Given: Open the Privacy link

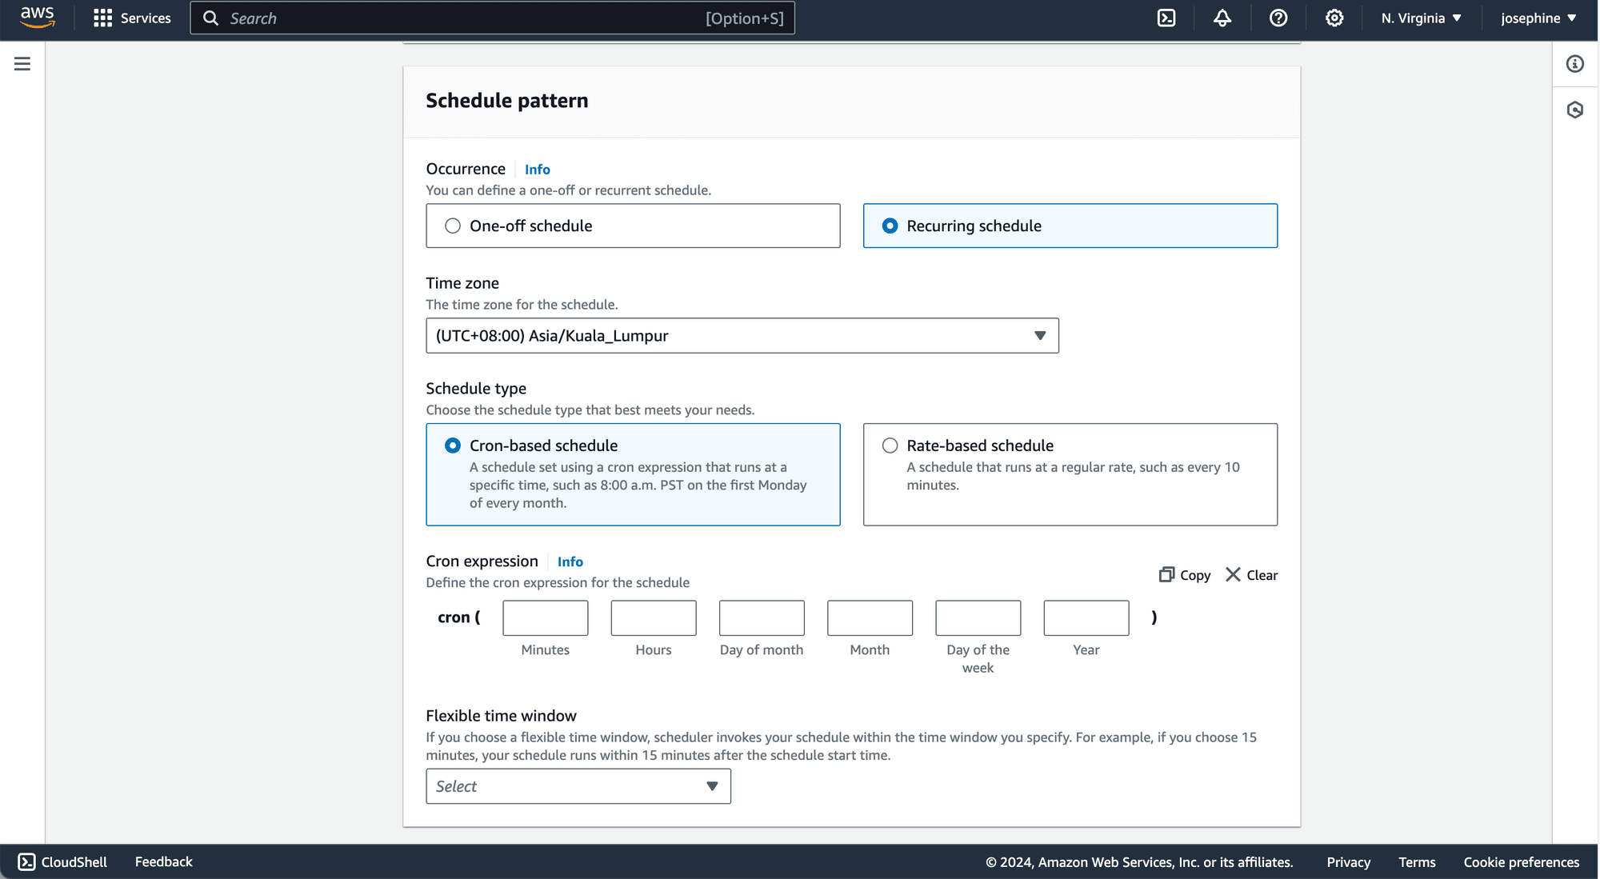Looking at the screenshot, I should pyautogui.click(x=1349, y=862).
